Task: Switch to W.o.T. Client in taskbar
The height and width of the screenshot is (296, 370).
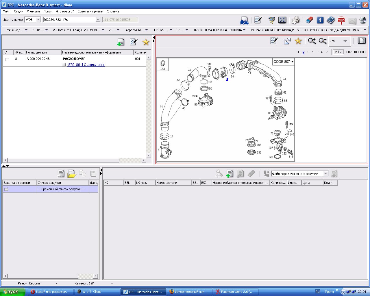Action: (x=97, y=292)
